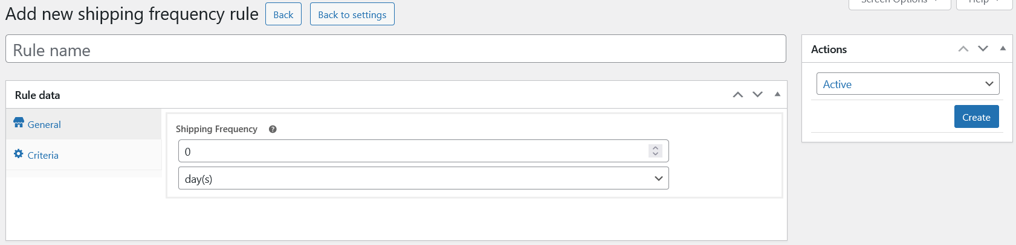Collapse the Actions panel

[1003, 49]
